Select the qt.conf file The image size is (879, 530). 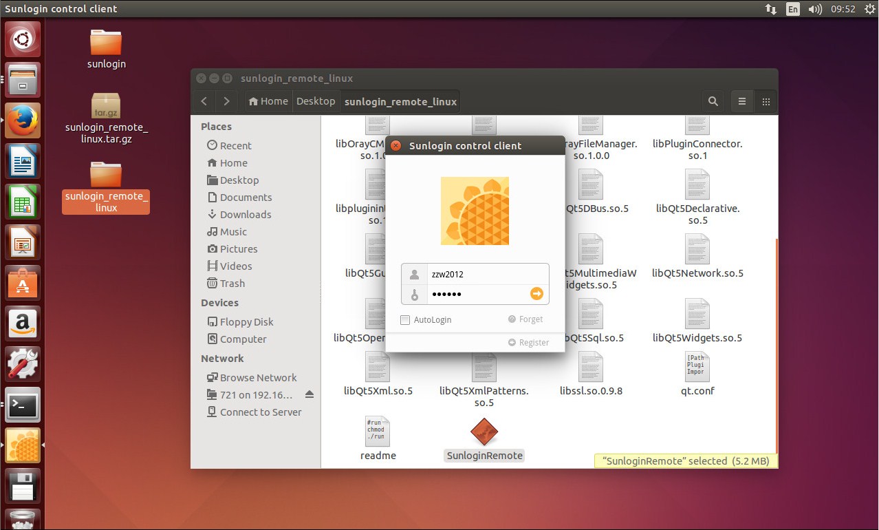(697, 375)
